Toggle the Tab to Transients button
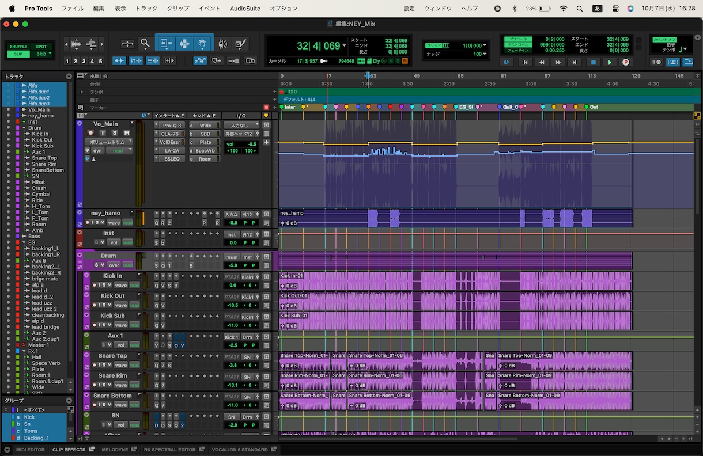703x456 pixels. point(119,60)
